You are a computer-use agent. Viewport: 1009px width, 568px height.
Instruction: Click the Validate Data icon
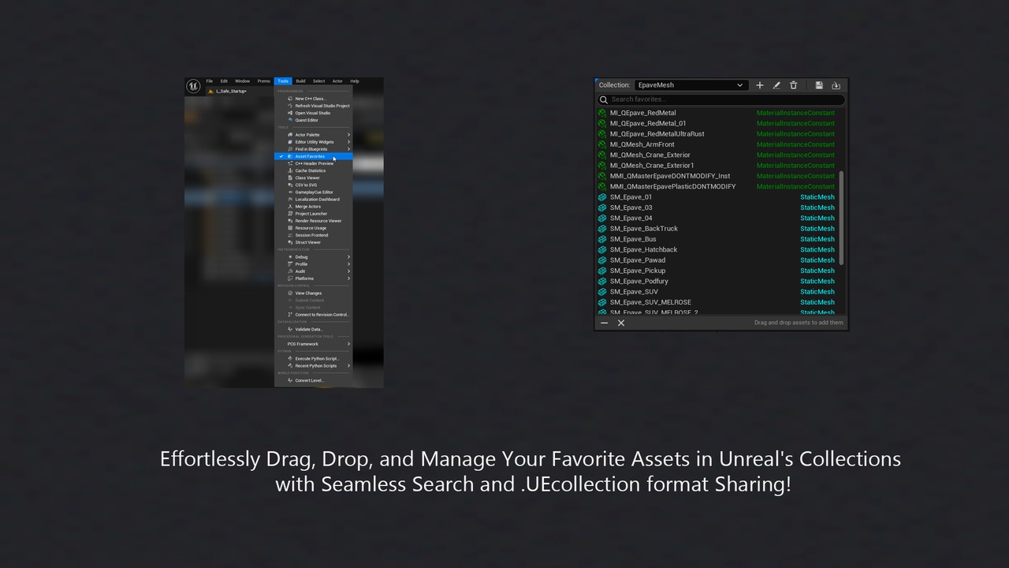click(x=290, y=329)
